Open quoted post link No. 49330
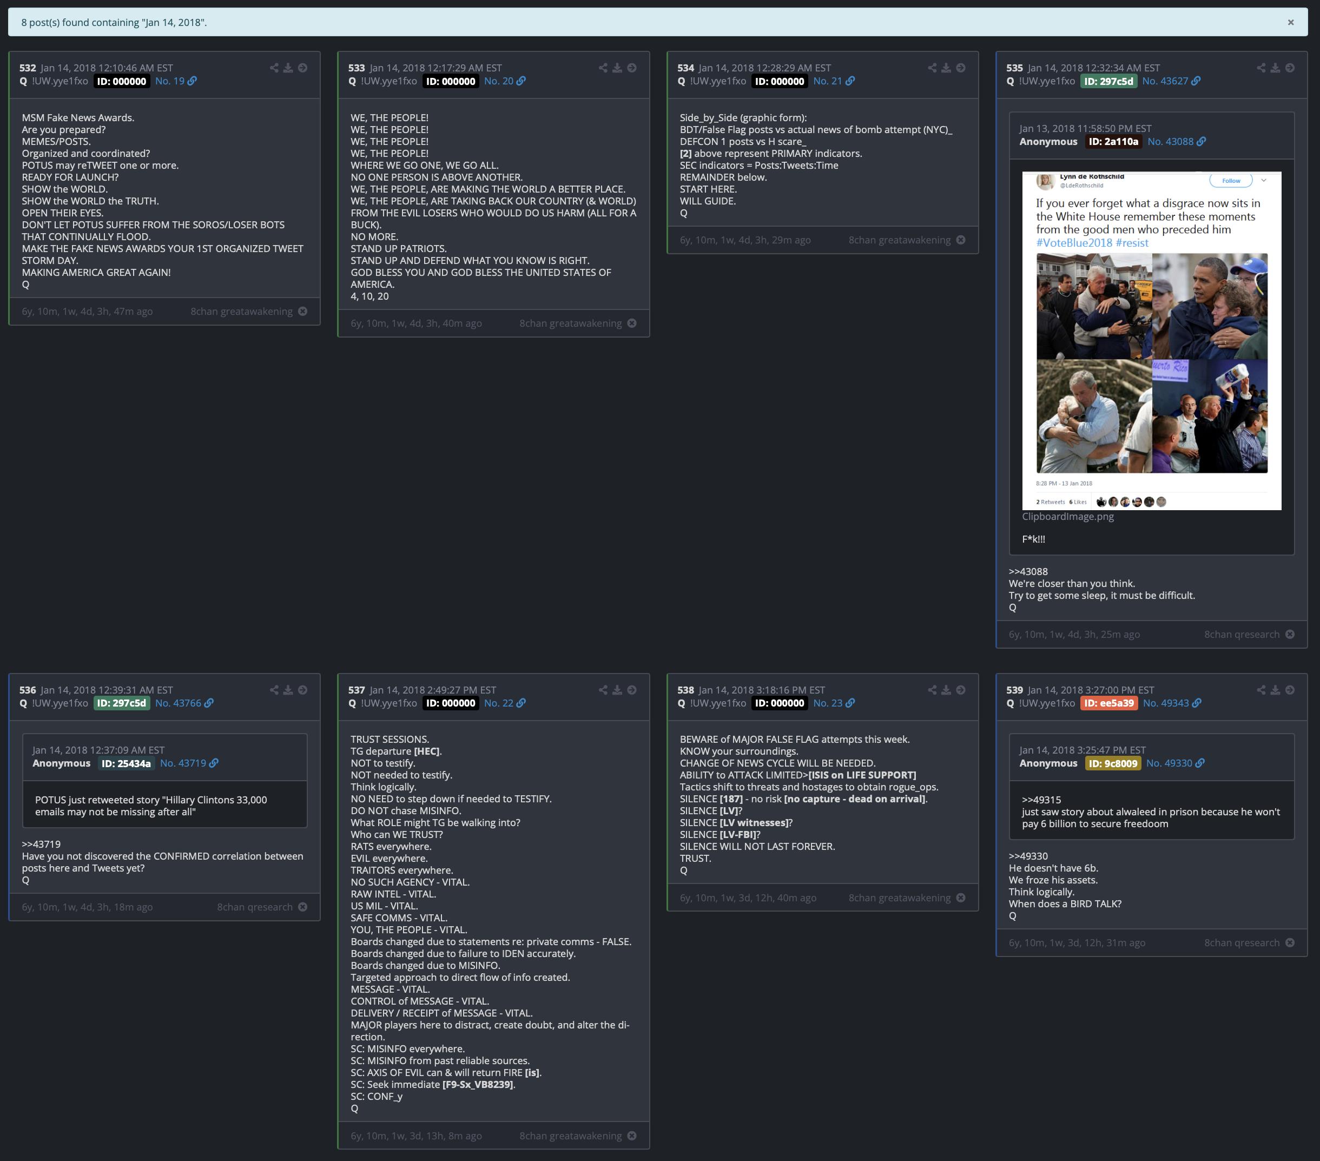Image resolution: width=1320 pixels, height=1161 pixels. point(1176,763)
